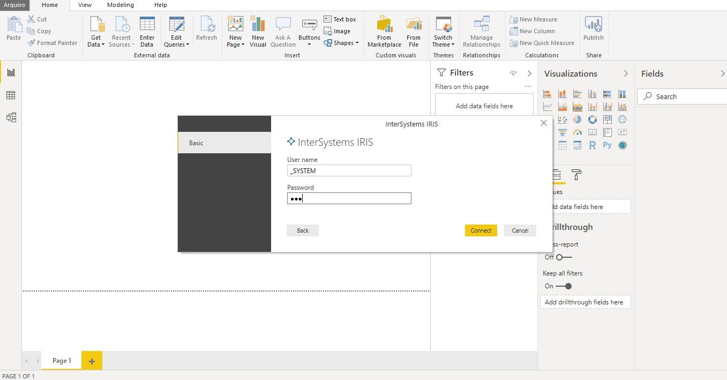Image resolution: width=727 pixels, height=380 pixels.
Task: Click the User name input field
Action: click(349, 170)
